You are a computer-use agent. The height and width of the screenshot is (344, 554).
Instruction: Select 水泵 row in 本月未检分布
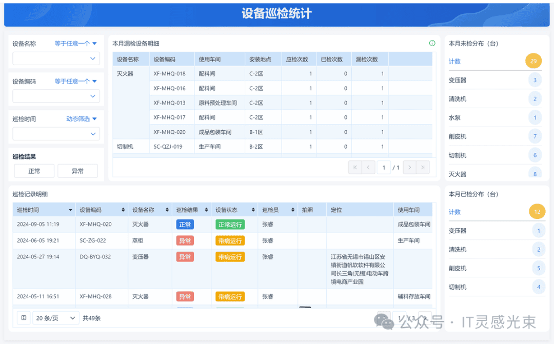(x=496, y=117)
